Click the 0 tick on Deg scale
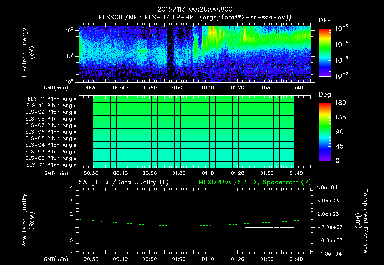This screenshot has width=384, height=265. click(338, 161)
